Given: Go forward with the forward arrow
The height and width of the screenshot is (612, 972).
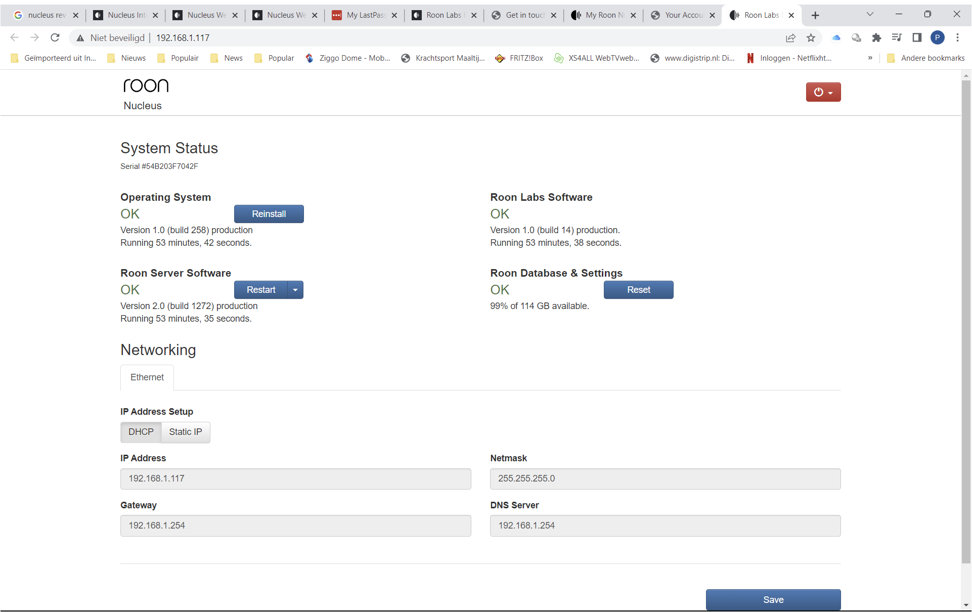Looking at the screenshot, I should tap(34, 37).
